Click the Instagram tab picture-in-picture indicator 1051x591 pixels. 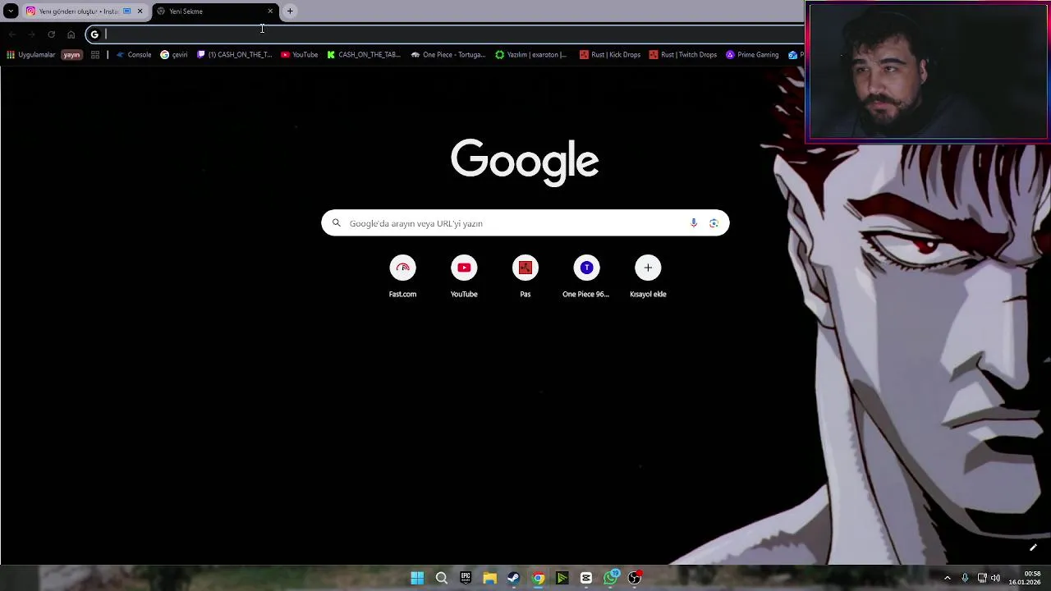pyautogui.click(x=126, y=11)
